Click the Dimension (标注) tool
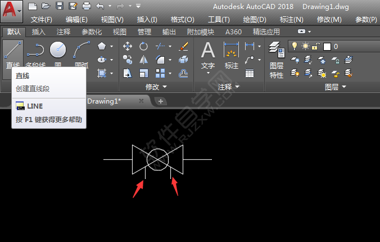The image size is (380, 242). pos(231,55)
